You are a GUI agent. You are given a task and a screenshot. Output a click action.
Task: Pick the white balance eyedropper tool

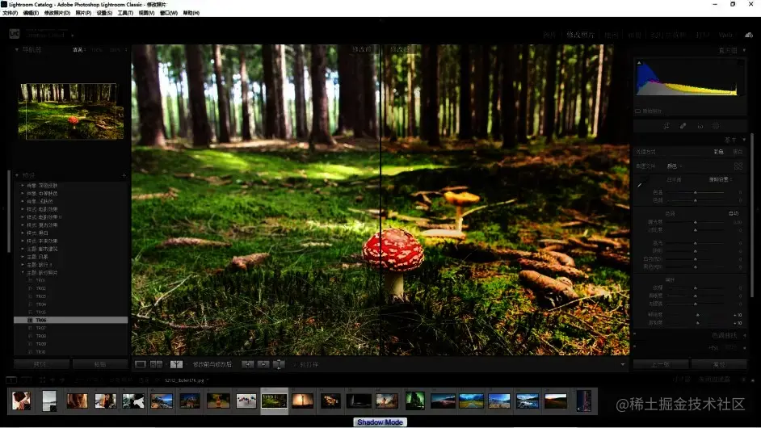coord(641,184)
